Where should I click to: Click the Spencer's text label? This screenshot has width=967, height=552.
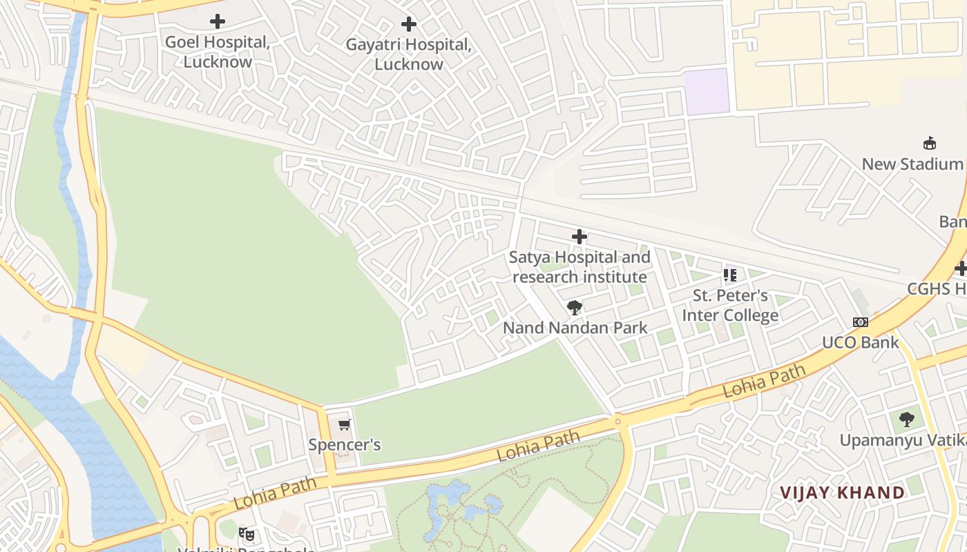[345, 445]
